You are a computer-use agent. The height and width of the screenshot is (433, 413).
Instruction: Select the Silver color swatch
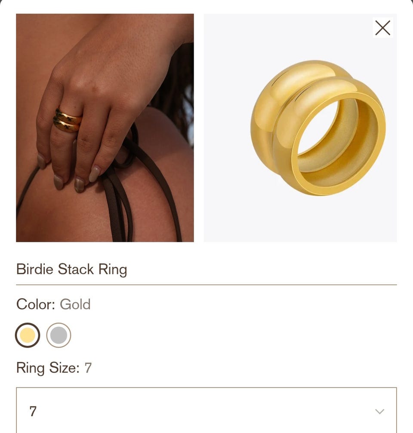[x=59, y=335]
